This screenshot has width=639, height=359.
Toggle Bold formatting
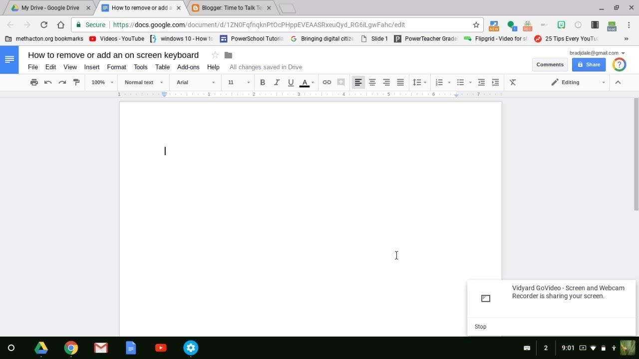pos(263,82)
